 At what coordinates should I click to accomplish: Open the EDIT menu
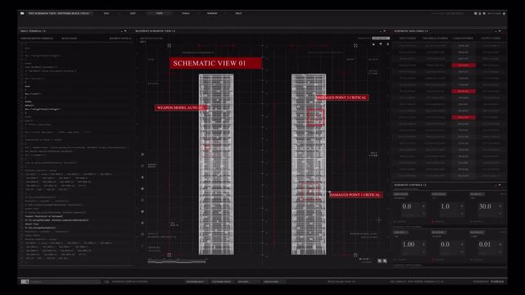click(x=133, y=13)
